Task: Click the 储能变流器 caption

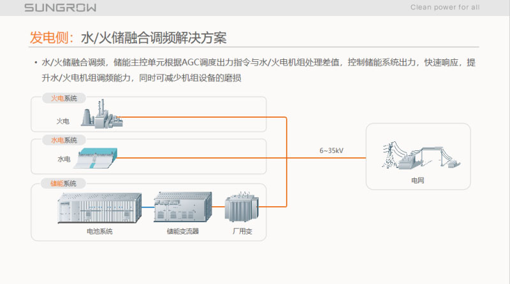Action: [183, 231]
